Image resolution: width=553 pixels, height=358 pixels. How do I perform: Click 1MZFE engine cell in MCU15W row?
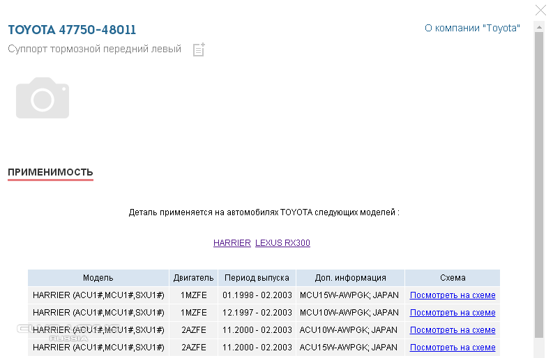coord(194,295)
